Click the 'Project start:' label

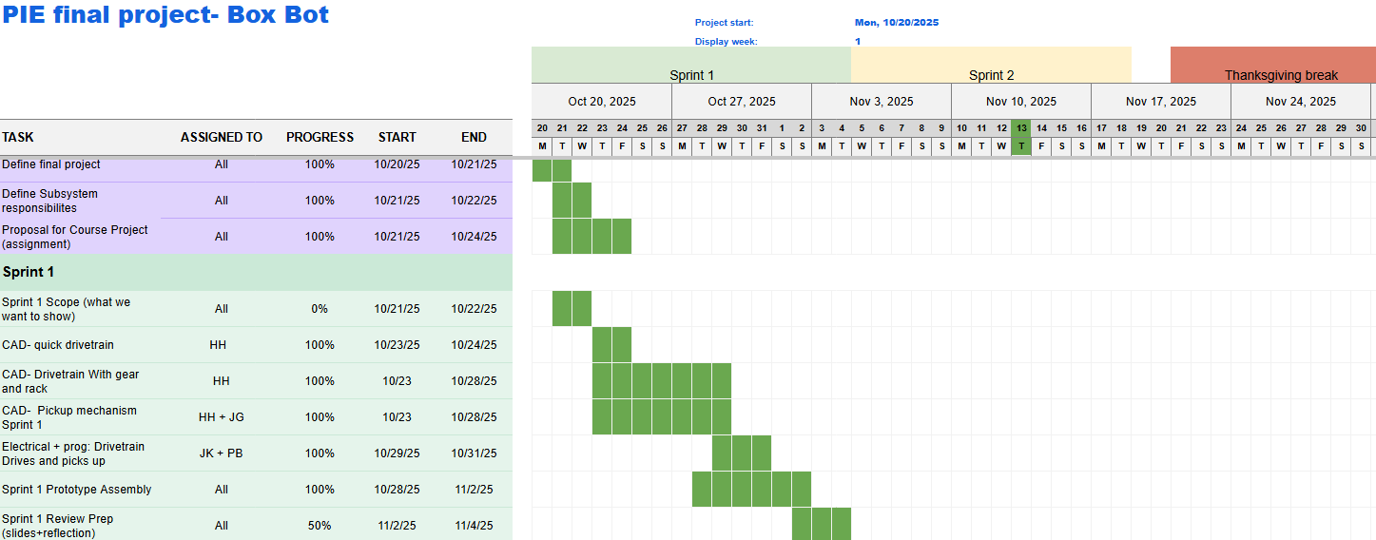point(724,23)
